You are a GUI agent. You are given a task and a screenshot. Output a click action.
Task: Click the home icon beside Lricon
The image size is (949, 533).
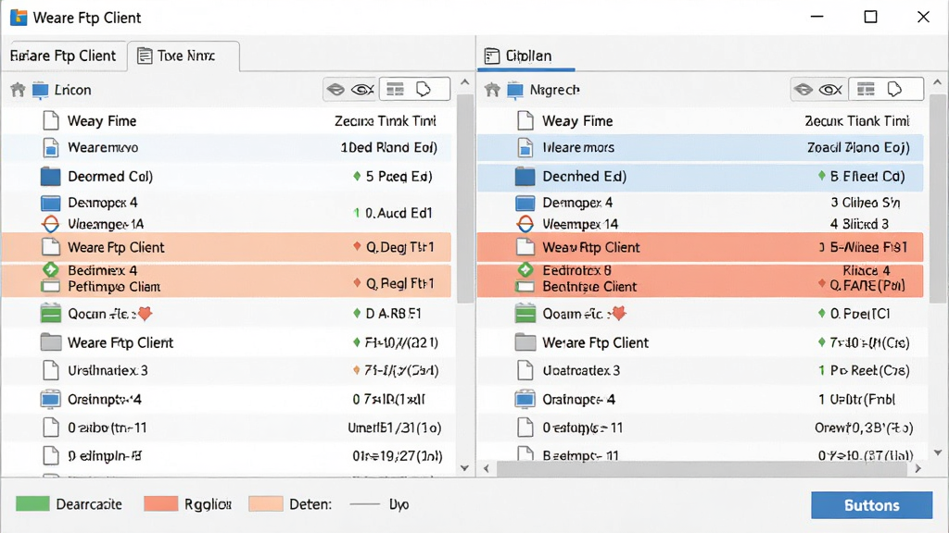click(19, 90)
